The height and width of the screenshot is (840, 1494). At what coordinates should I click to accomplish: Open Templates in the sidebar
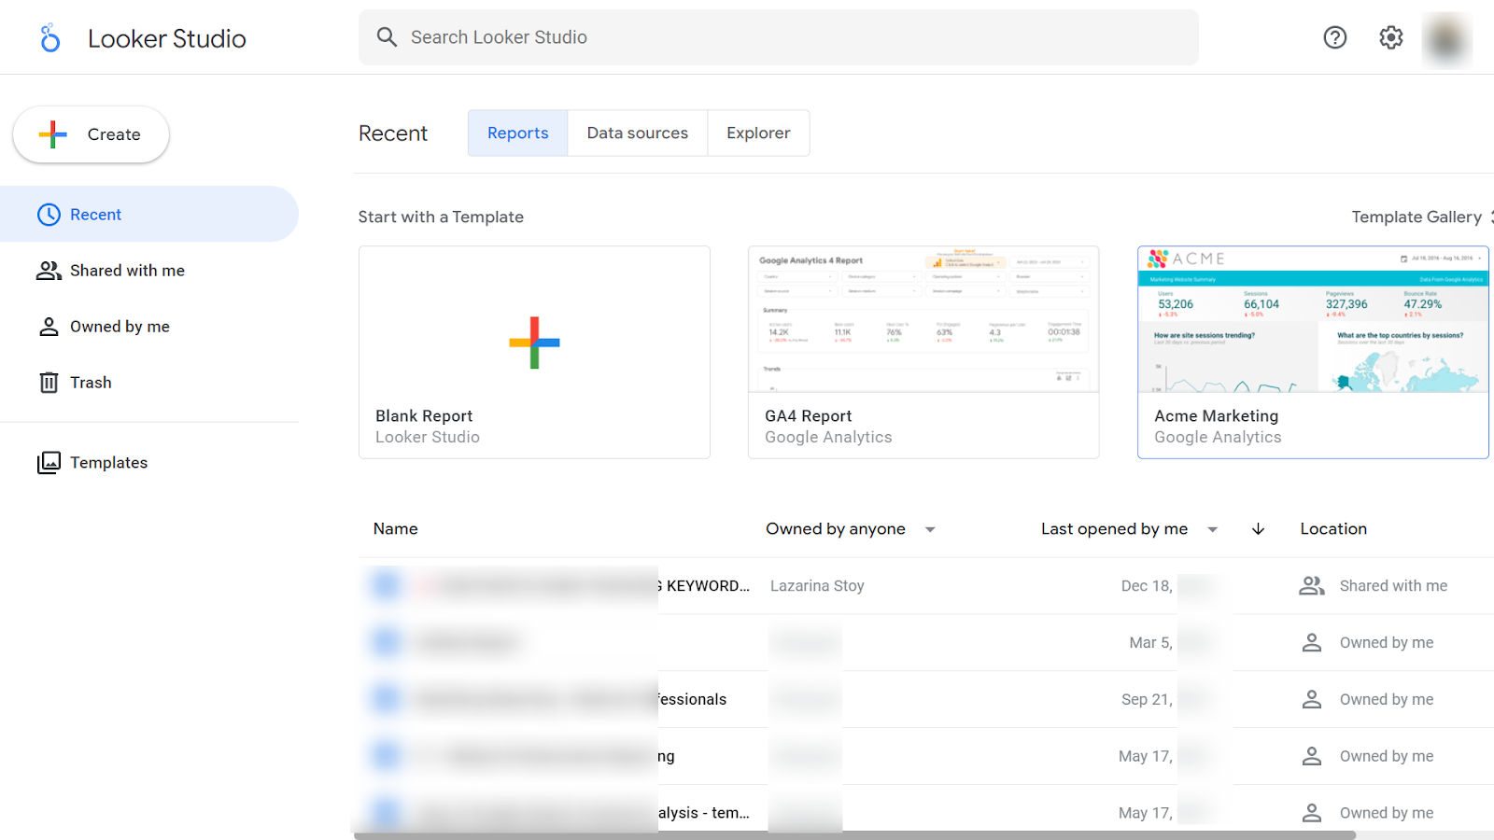pyautogui.click(x=149, y=463)
